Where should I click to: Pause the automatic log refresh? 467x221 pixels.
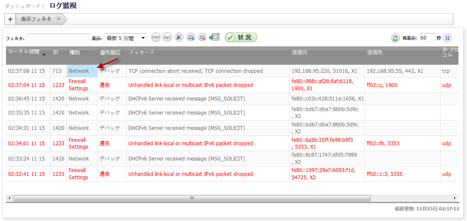[x=447, y=38]
